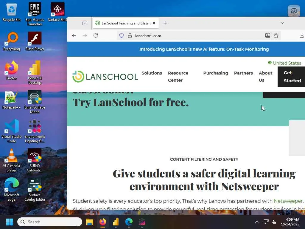The image size is (305, 229).
Task: Open the Resource Center menu
Action: tap(178, 77)
